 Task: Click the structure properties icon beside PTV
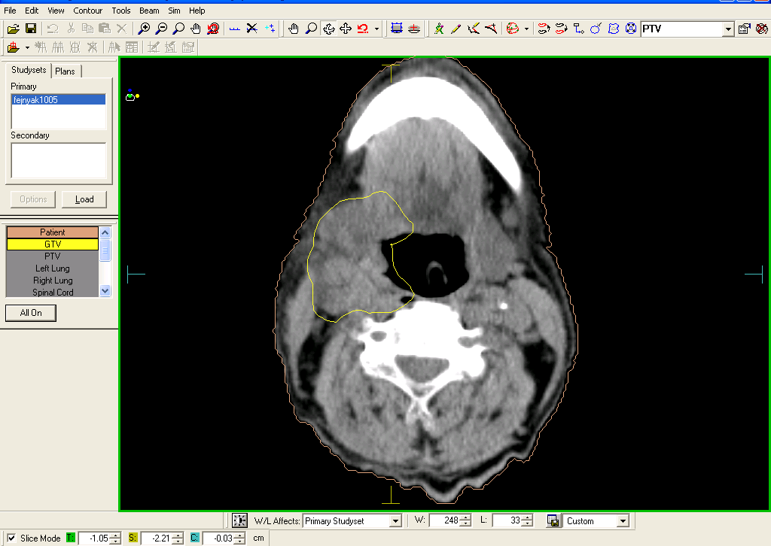(x=745, y=29)
